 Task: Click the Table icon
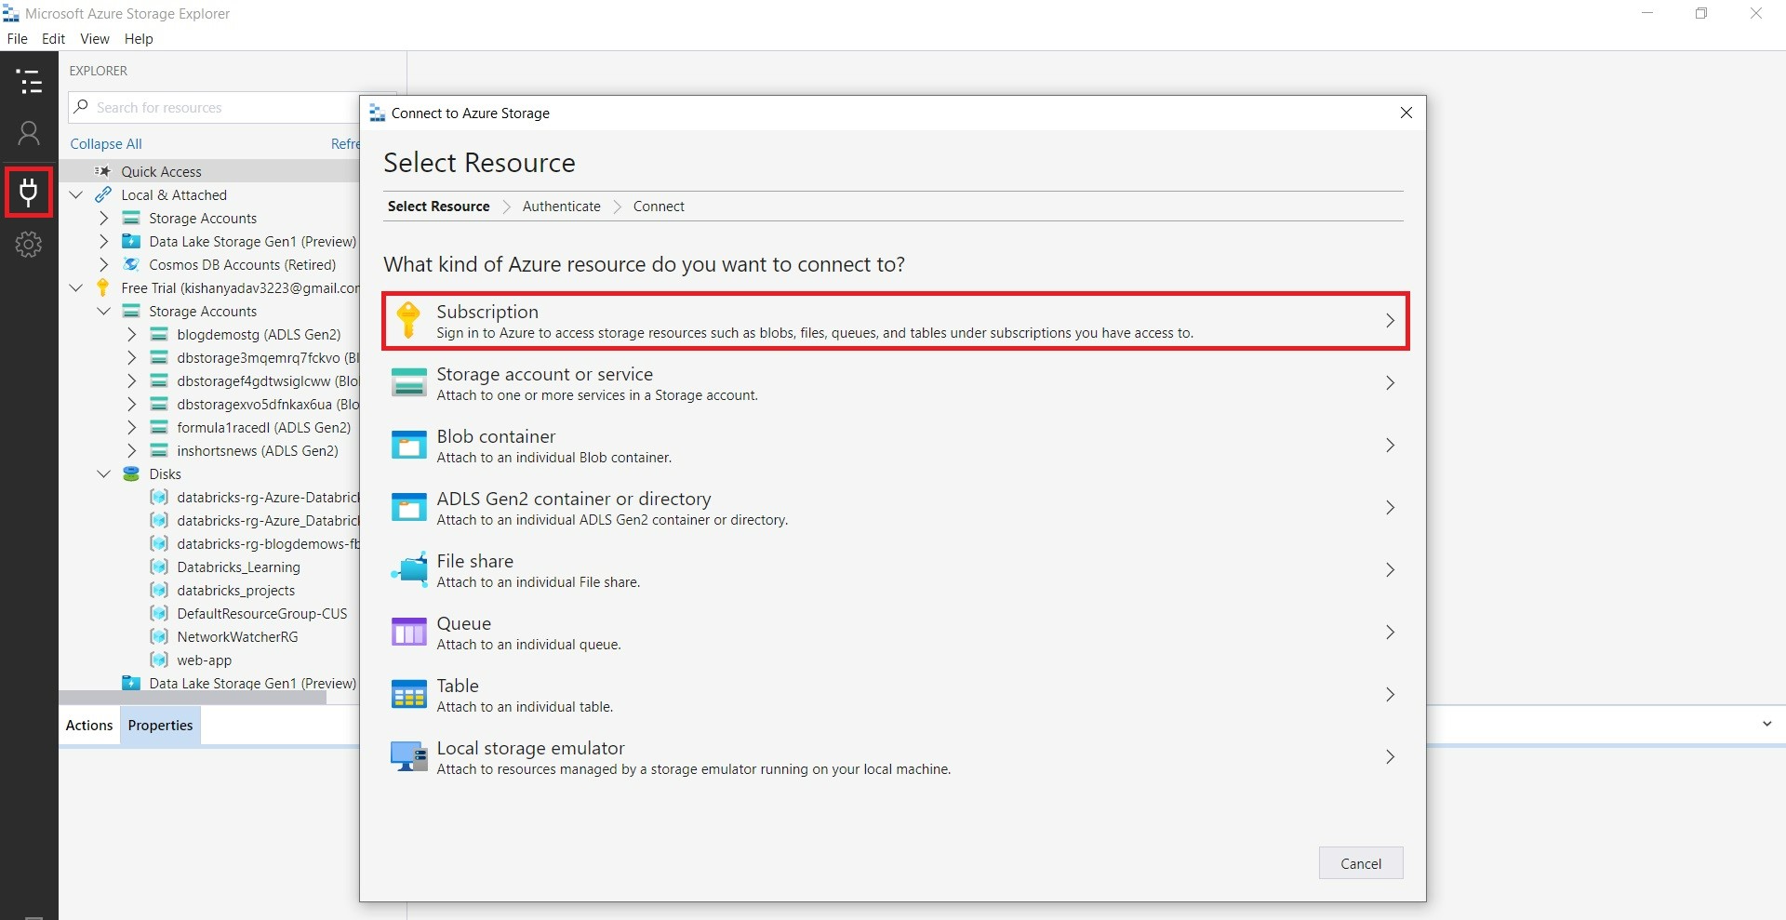pos(408,694)
